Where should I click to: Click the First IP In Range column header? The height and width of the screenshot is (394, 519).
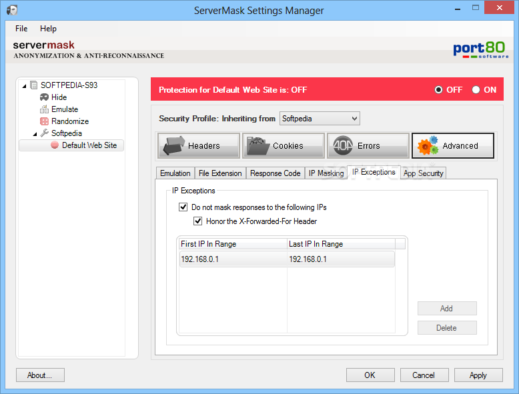pos(233,244)
